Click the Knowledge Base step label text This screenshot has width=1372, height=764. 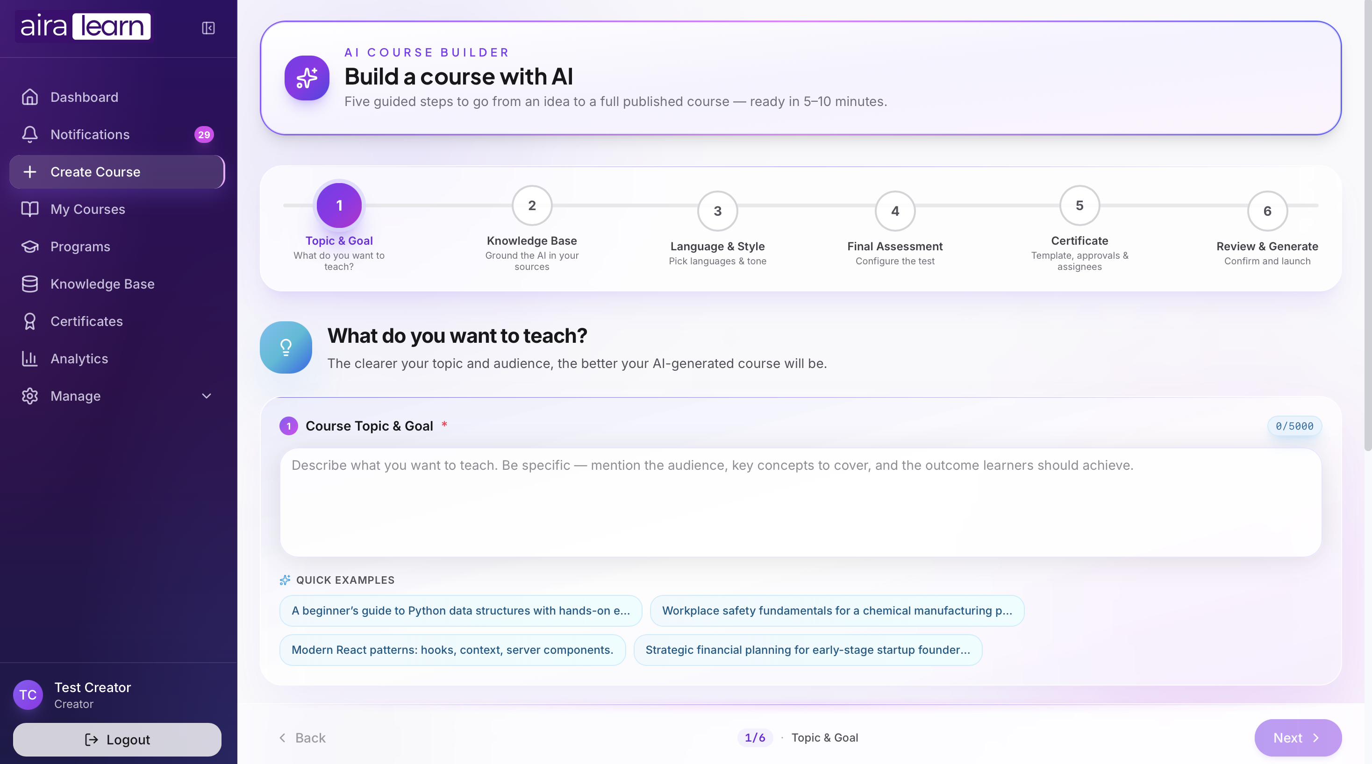[x=532, y=241]
